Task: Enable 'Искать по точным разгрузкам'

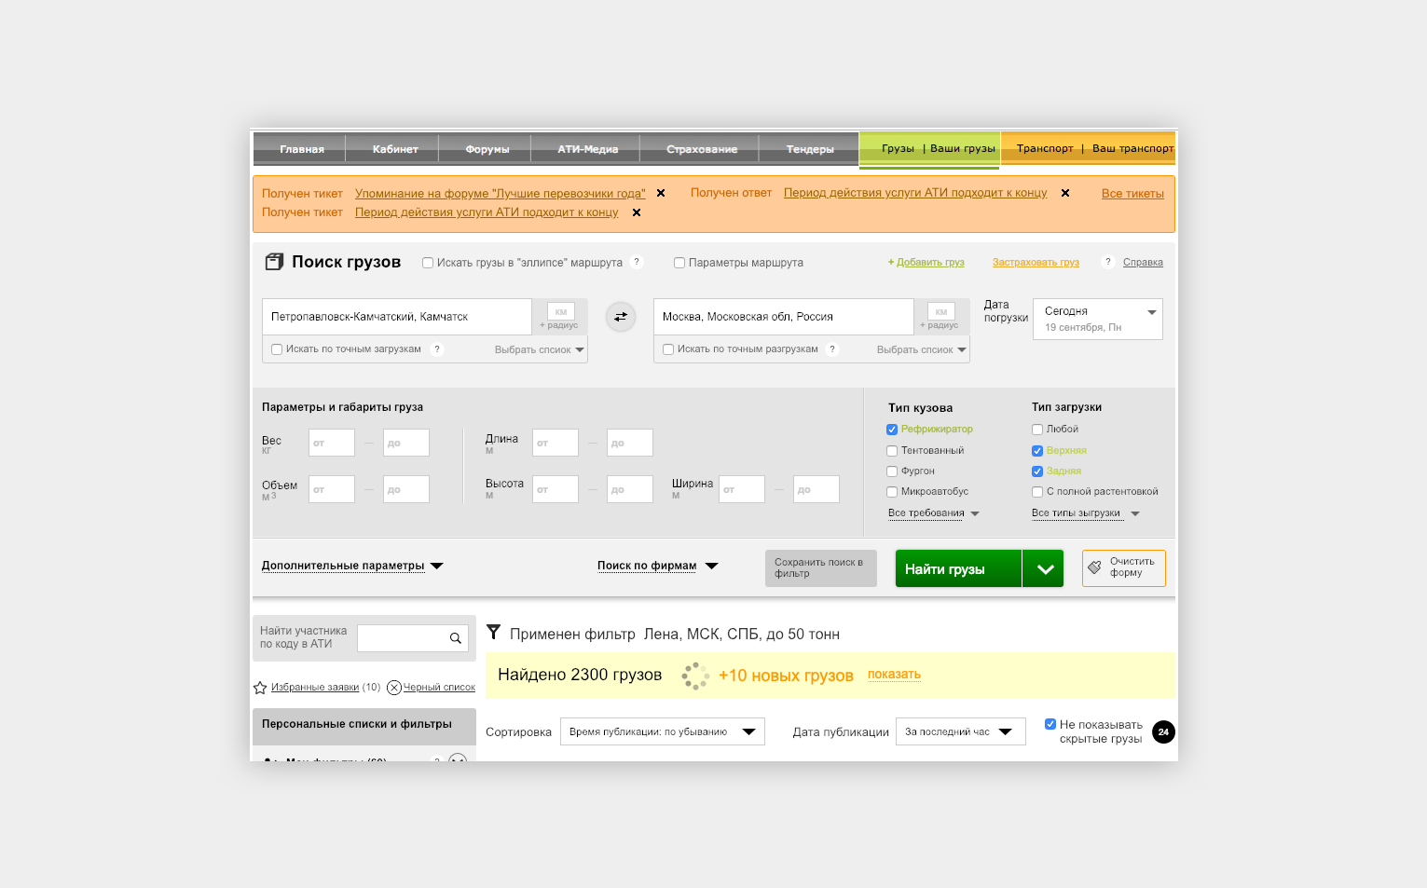Action: point(668,349)
